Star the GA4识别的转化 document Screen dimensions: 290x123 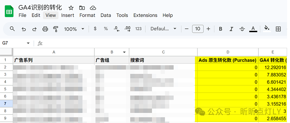click(x=71, y=8)
